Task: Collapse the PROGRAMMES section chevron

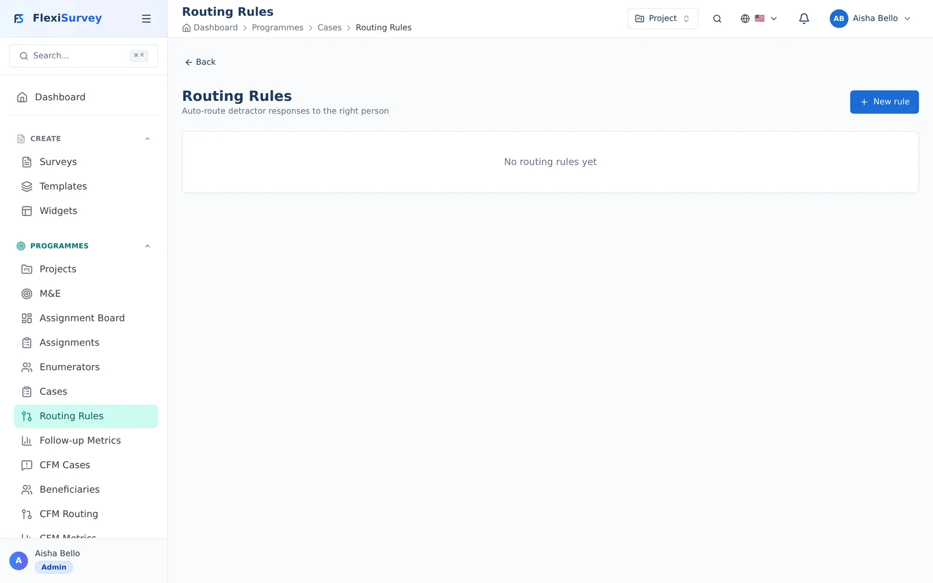Action: 148,246
